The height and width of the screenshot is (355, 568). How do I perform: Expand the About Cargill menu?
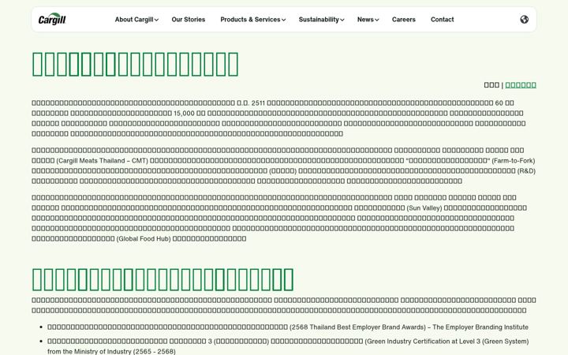pos(136,20)
